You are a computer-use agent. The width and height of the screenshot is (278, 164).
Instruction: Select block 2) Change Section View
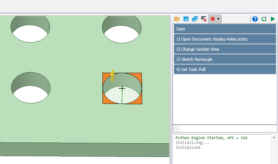(x=225, y=49)
